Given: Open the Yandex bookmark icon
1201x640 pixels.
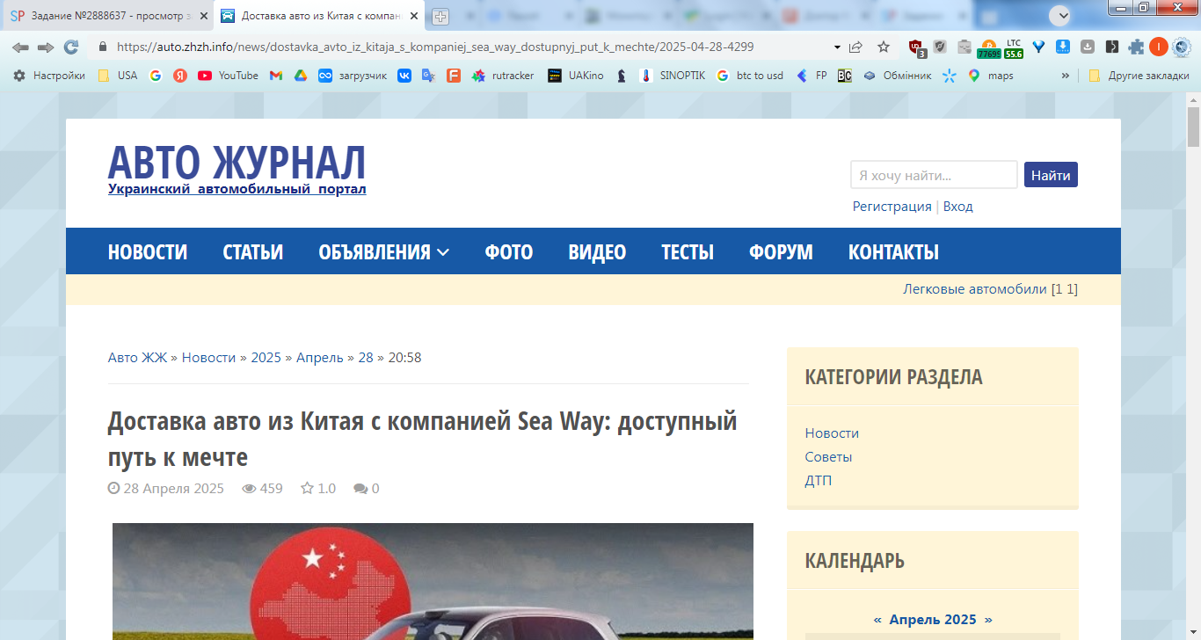Looking at the screenshot, I should coord(180,76).
